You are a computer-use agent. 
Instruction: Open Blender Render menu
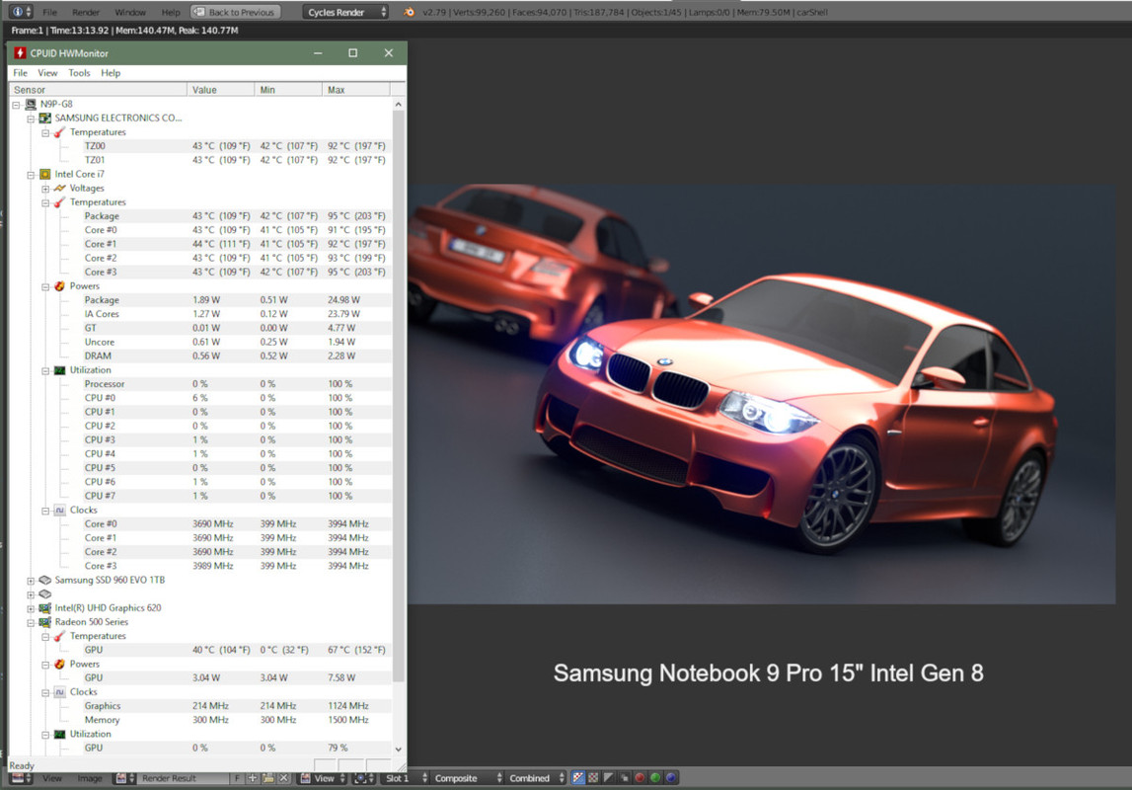[86, 12]
